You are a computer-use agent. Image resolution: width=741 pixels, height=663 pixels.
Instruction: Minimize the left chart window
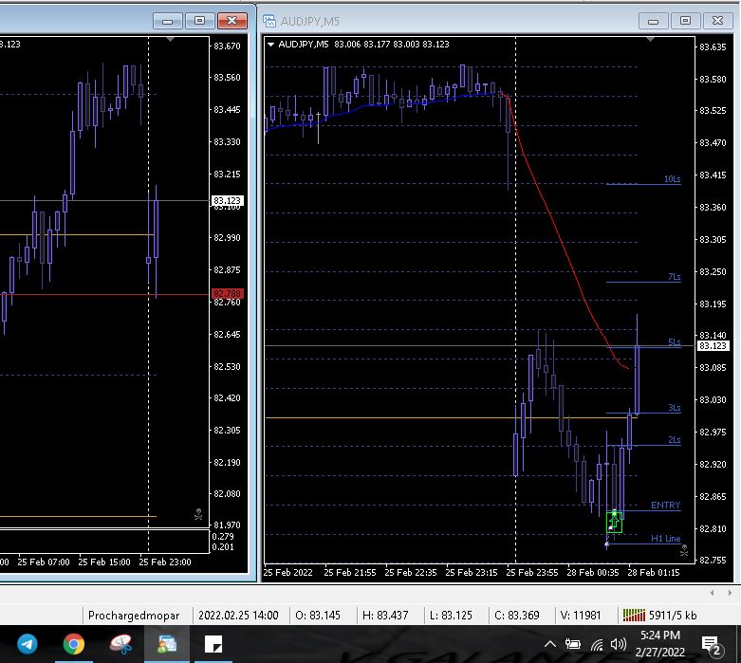[167, 21]
